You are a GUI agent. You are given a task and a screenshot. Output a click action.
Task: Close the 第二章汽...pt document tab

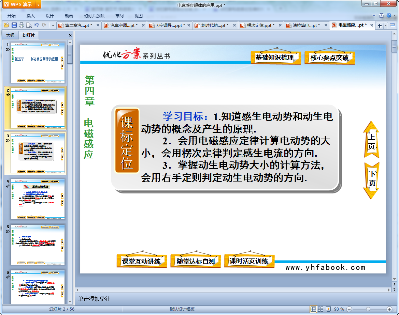[98, 26]
